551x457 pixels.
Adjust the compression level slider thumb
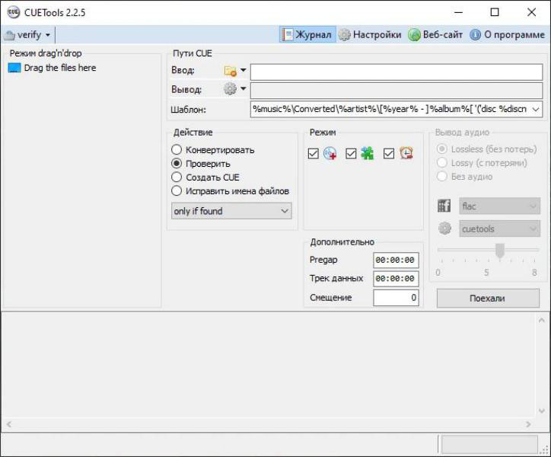click(x=500, y=251)
